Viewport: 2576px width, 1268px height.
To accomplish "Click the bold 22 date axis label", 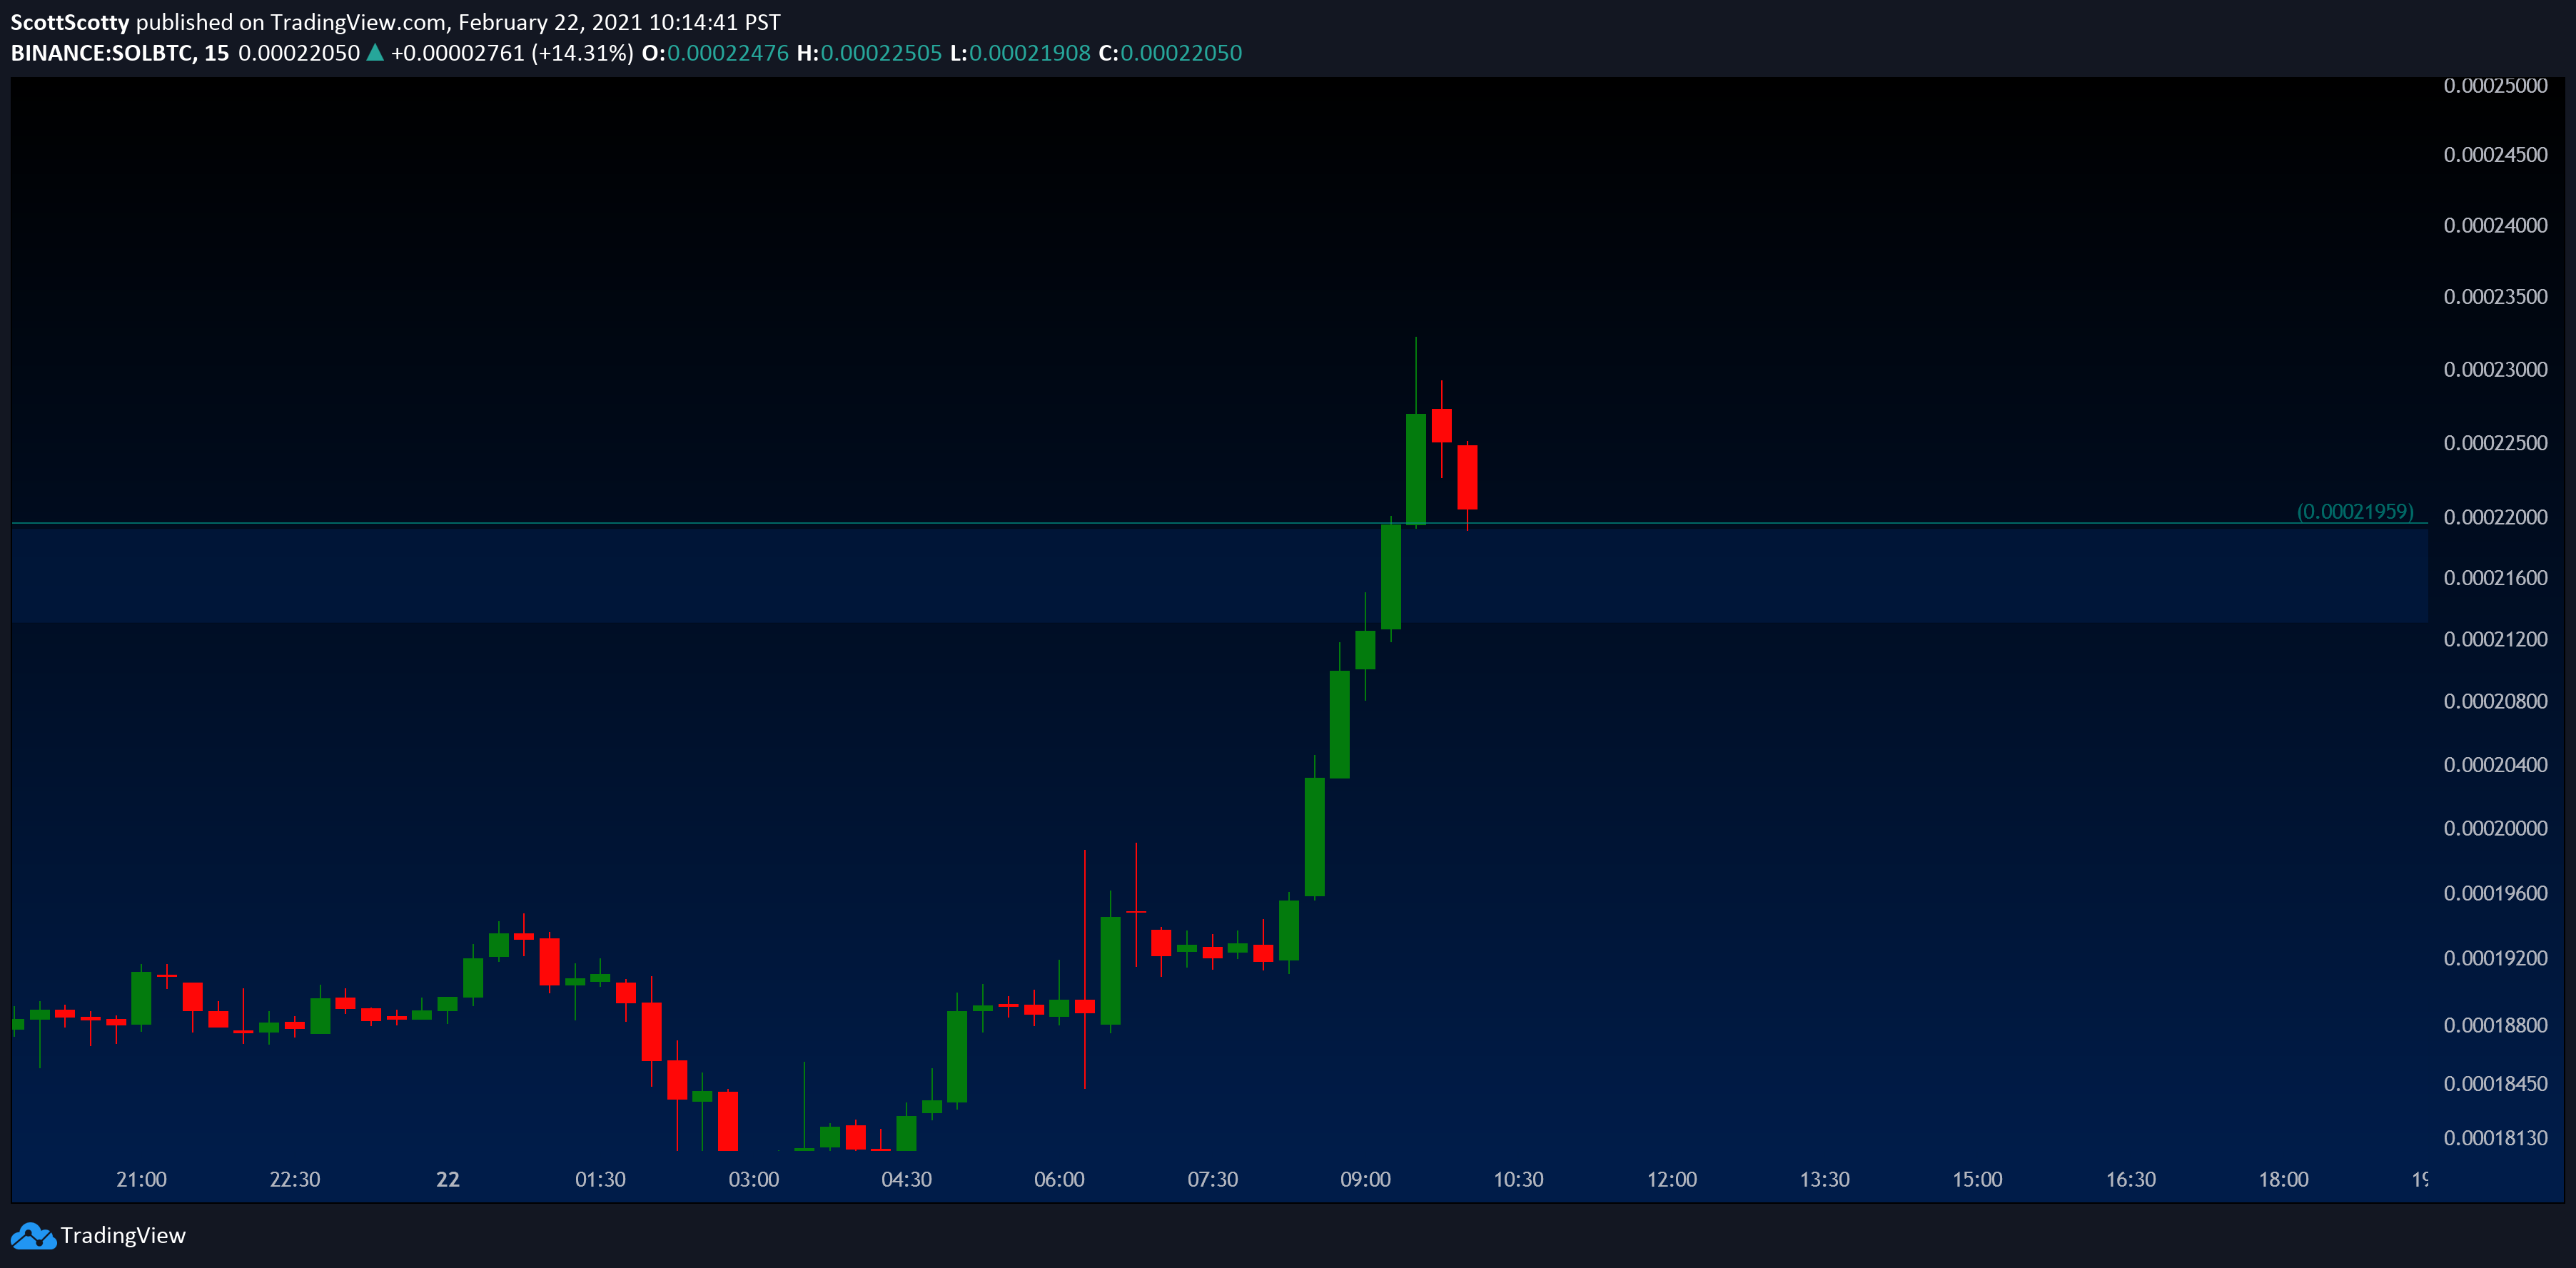I will coord(448,1179).
